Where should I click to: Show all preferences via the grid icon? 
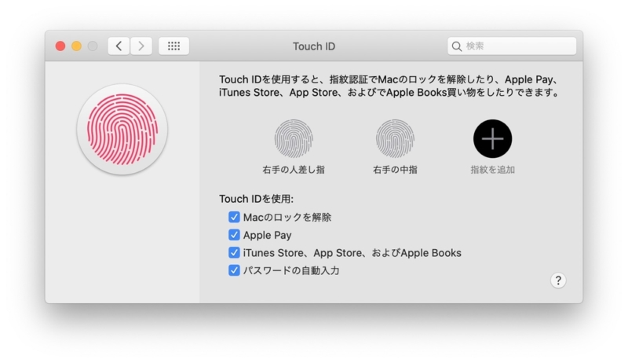coord(173,46)
